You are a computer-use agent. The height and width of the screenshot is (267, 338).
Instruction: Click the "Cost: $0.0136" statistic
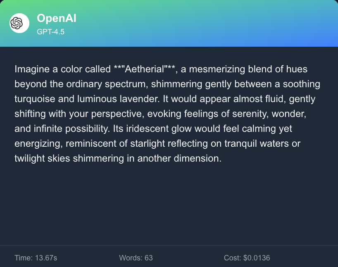point(247,258)
